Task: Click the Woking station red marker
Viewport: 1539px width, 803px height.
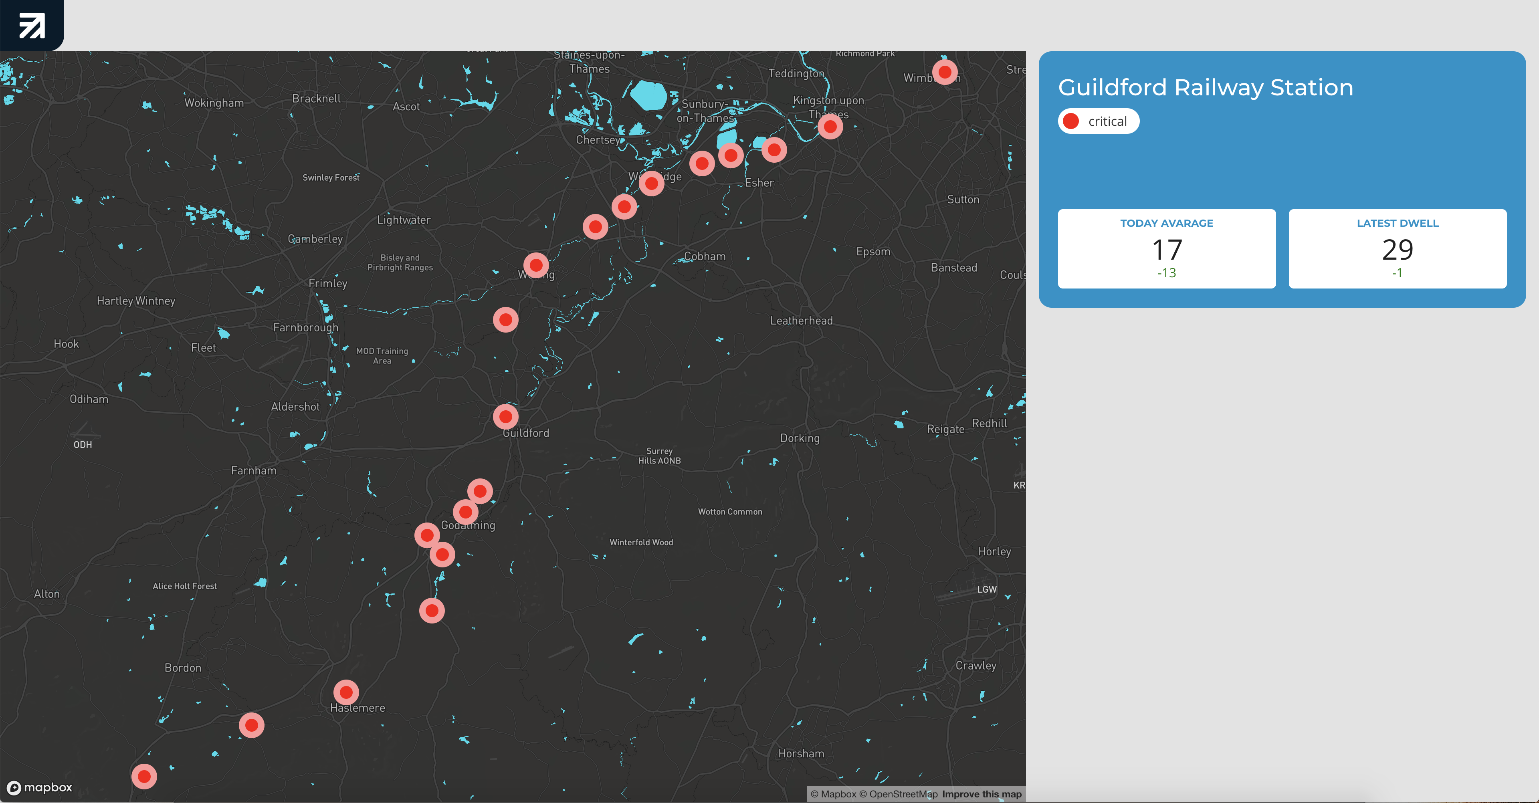Action: pos(536,265)
